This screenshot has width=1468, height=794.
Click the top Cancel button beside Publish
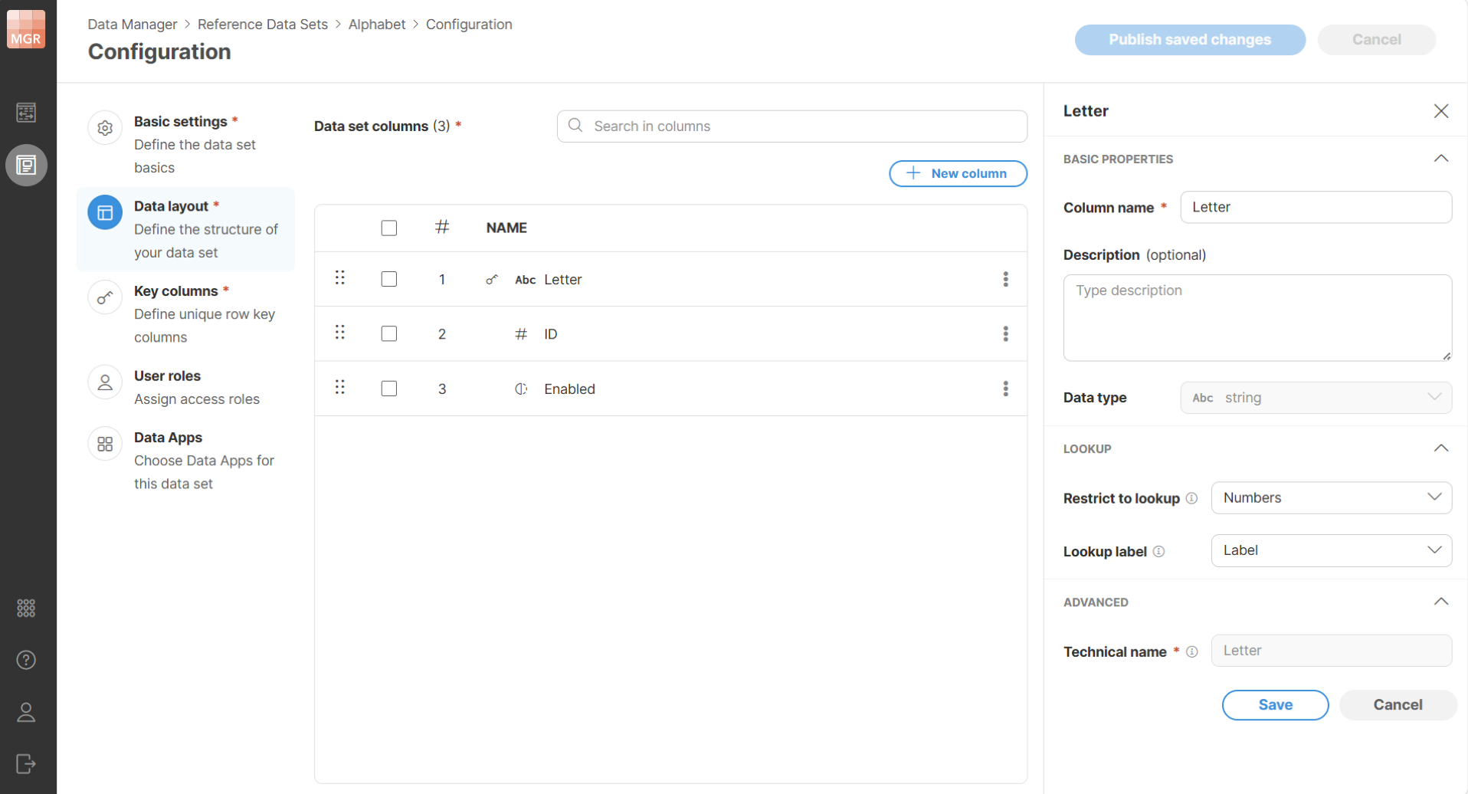coord(1376,40)
